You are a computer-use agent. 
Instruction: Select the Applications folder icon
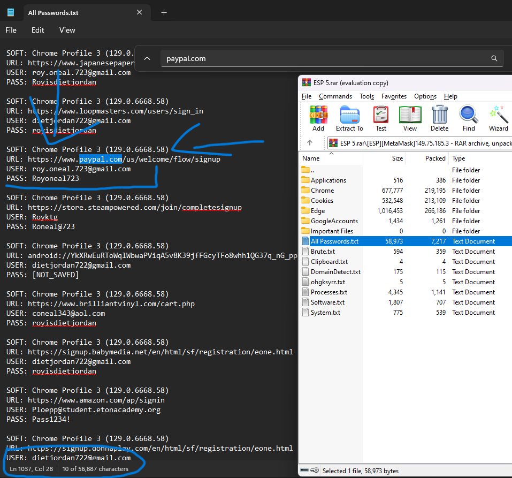pos(305,180)
